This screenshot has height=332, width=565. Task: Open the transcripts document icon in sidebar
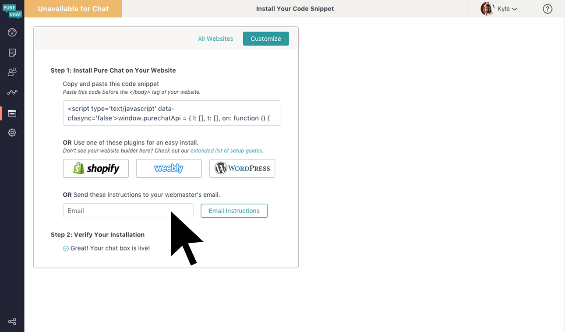pyautogui.click(x=12, y=53)
